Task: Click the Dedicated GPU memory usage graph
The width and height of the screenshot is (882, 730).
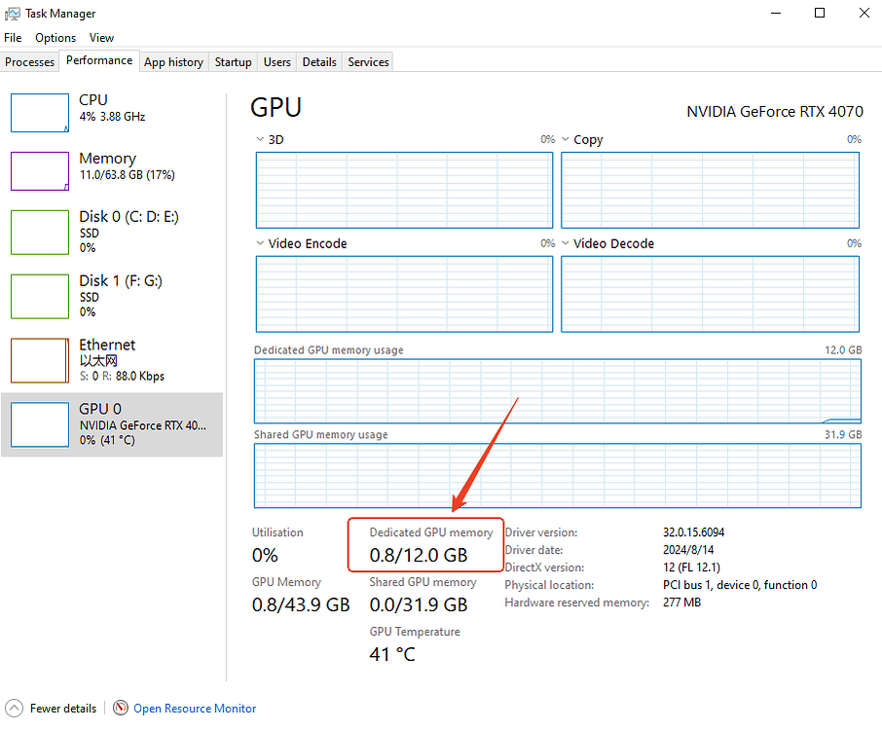Action: (557, 389)
